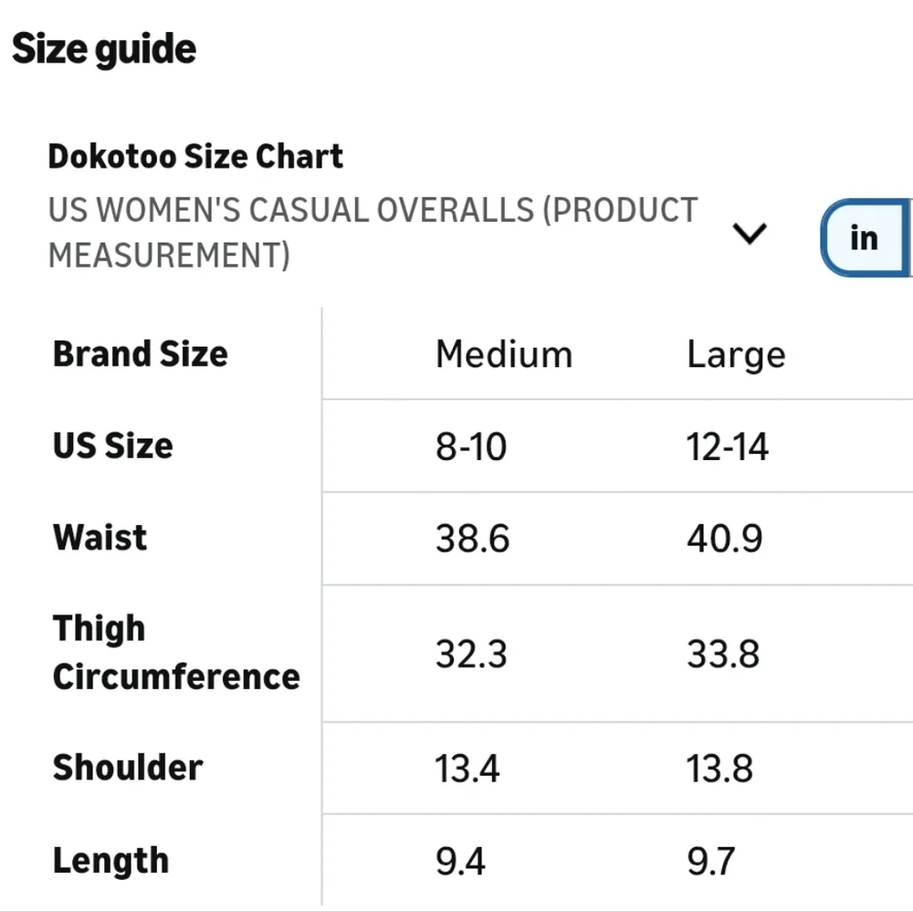Click the Shoulder row label

[127, 768]
